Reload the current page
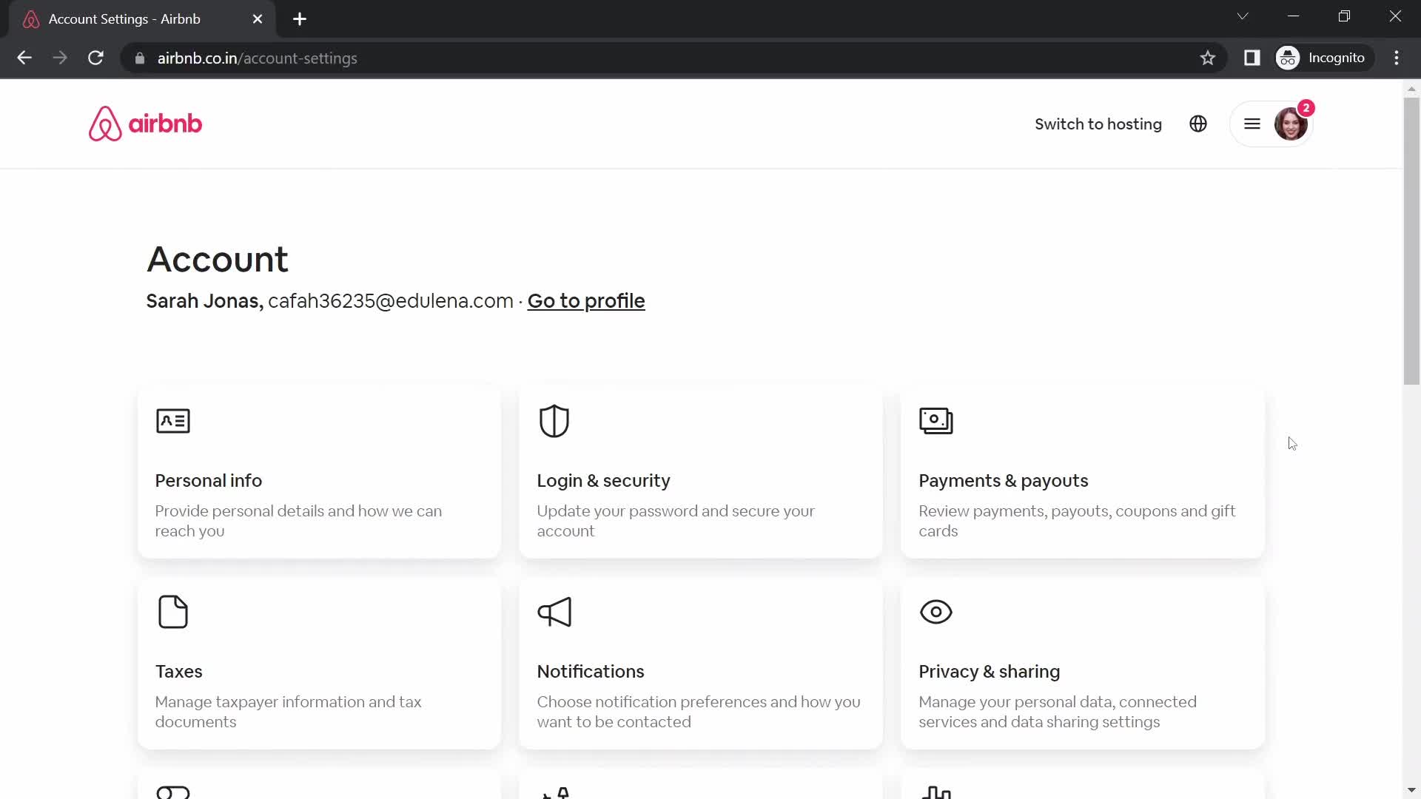This screenshot has height=799, width=1421. (x=95, y=58)
